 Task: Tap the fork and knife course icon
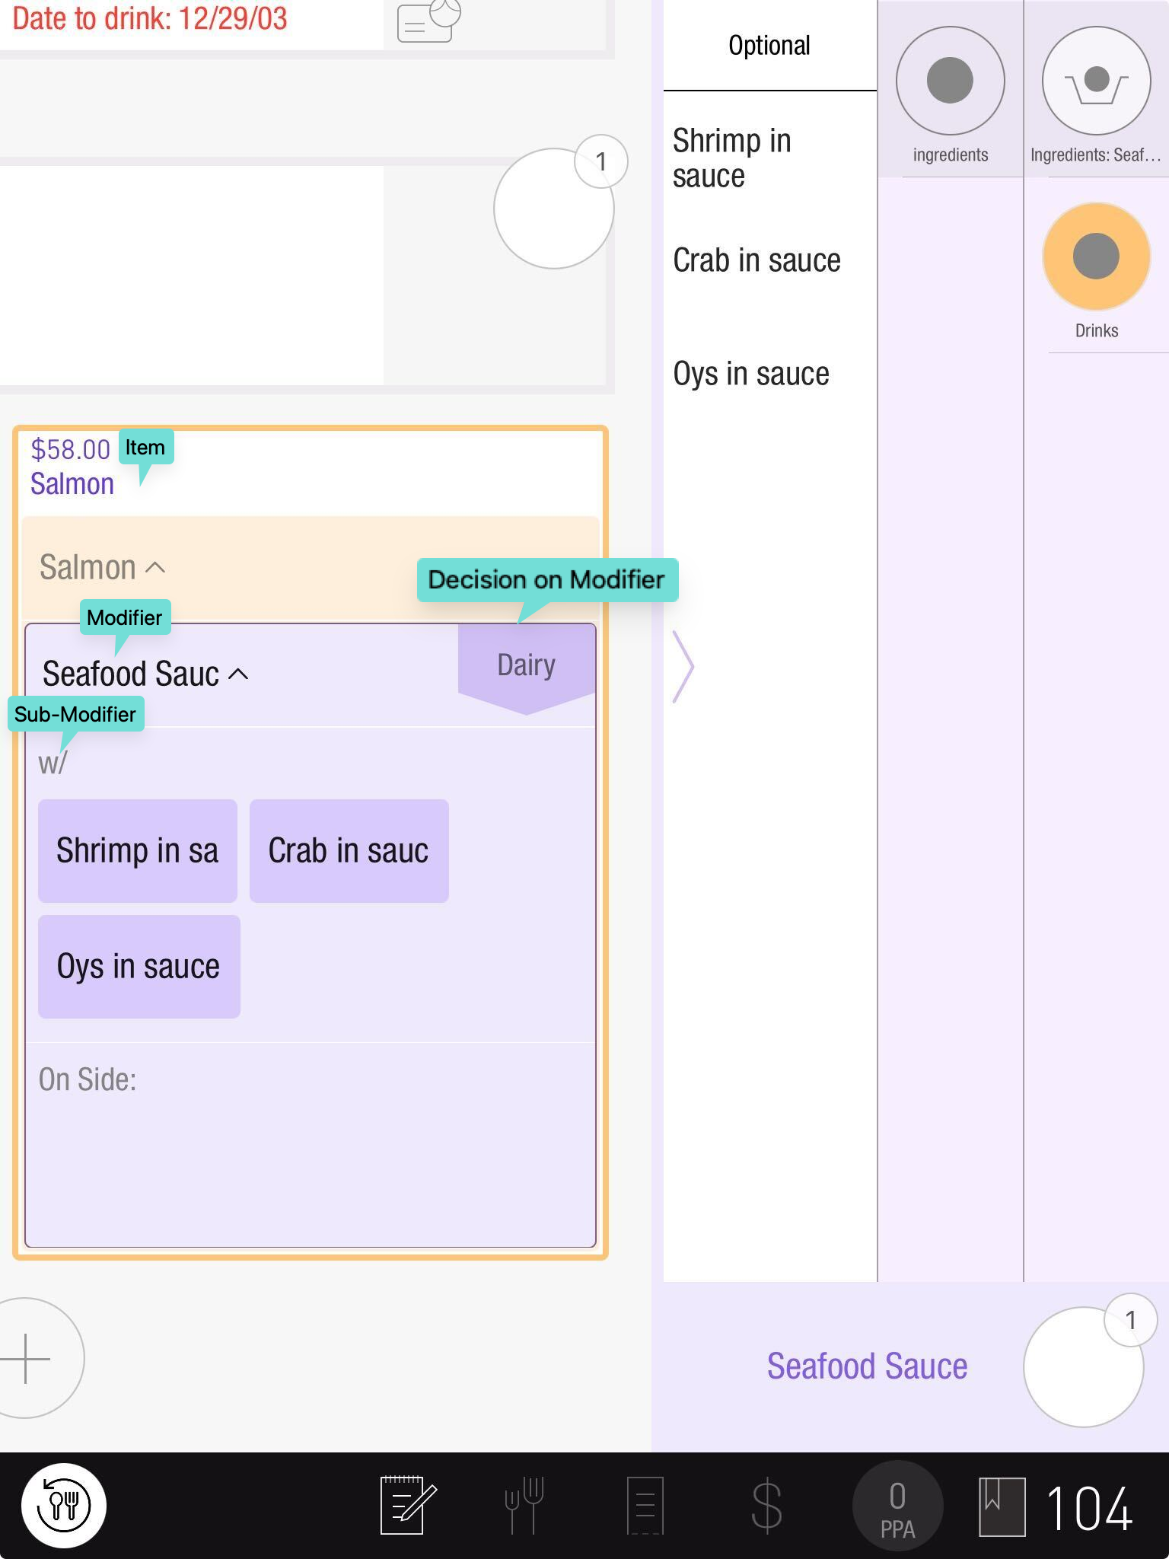[x=524, y=1505]
